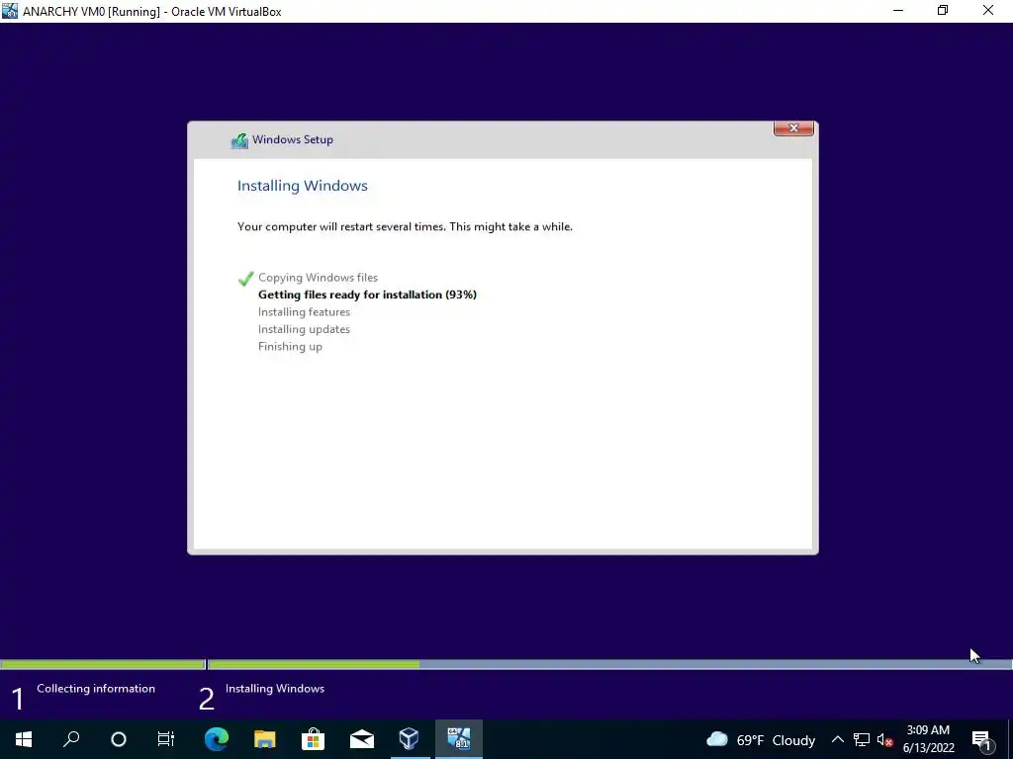
Task: Click 'Copying Windows files' step
Action: (x=318, y=278)
